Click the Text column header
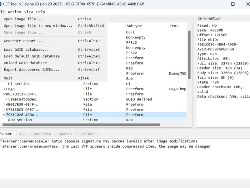The image size is (250, 188). [x=177, y=26]
